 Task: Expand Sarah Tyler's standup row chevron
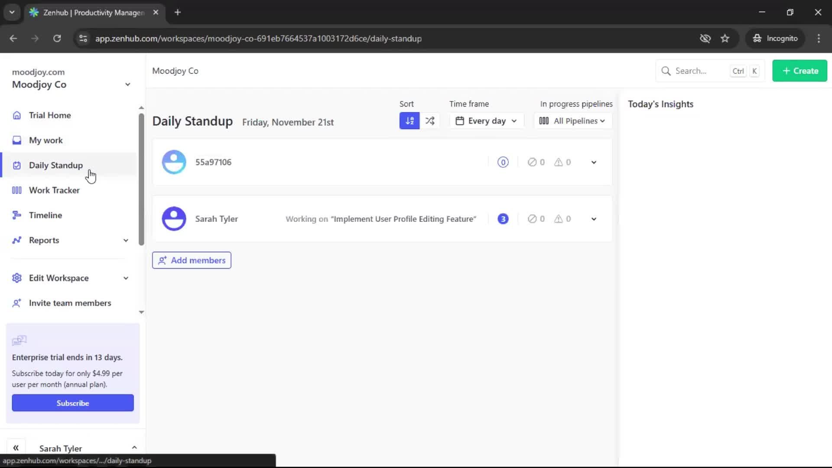[593, 219]
